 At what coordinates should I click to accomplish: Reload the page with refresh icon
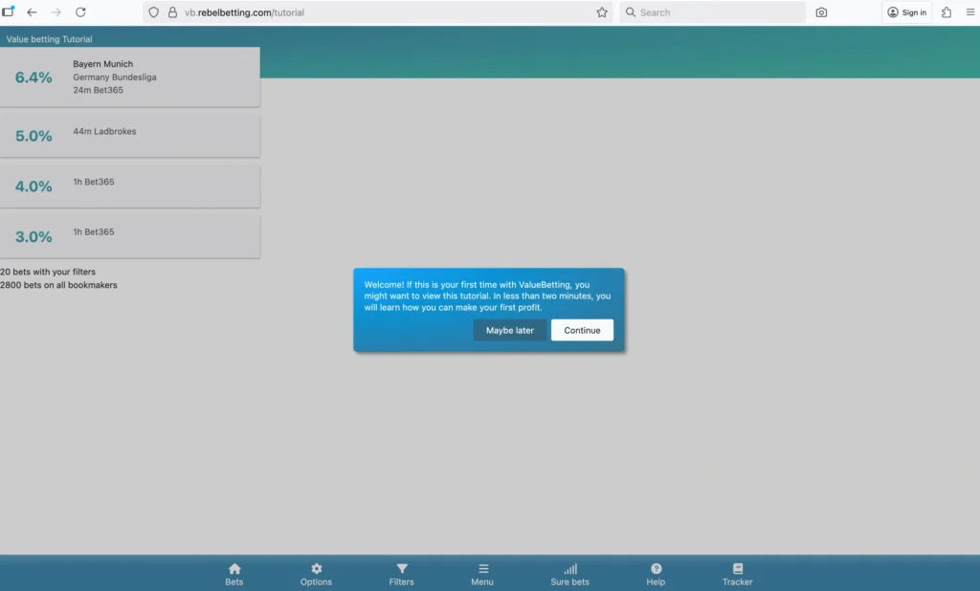tap(80, 12)
